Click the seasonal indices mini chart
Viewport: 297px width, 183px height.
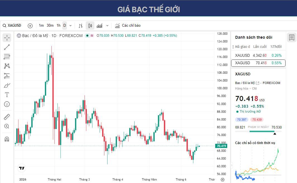tap(258, 163)
